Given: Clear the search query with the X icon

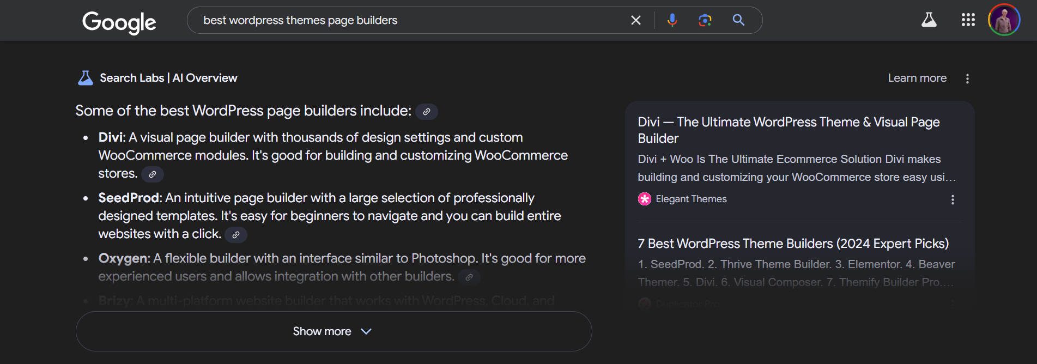Looking at the screenshot, I should pos(635,20).
